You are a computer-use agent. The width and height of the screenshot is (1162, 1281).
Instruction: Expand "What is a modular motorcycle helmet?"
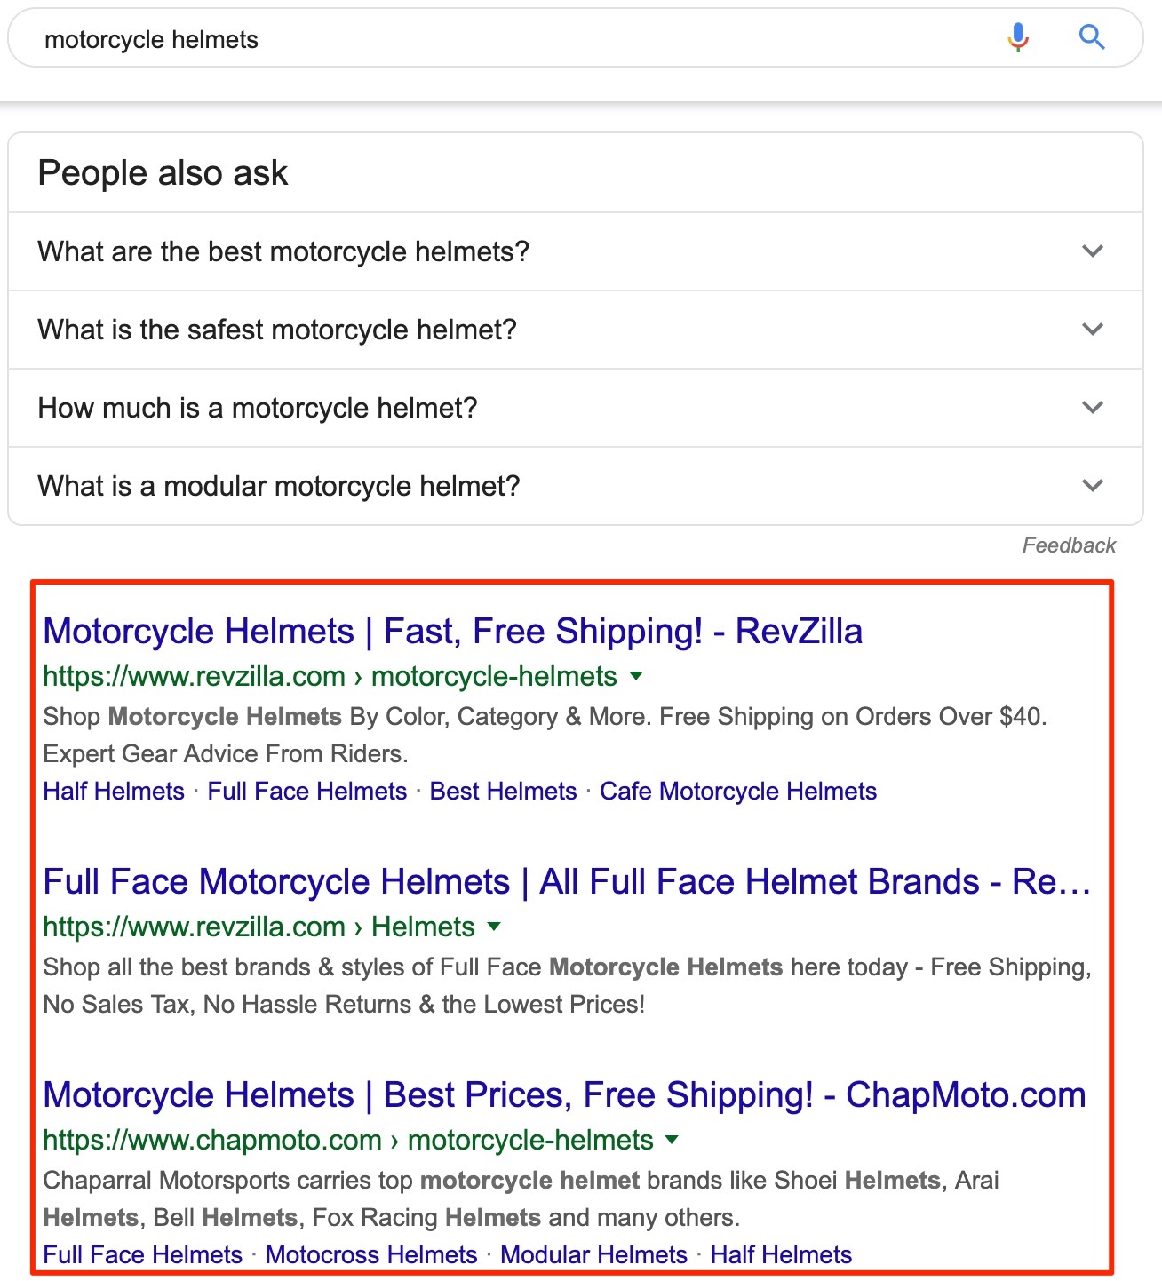click(x=1093, y=486)
